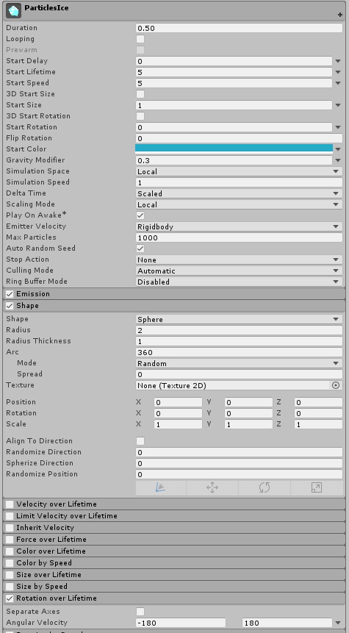
Task: Click the Randomize Direction value field
Action: [x=239, y=452]
